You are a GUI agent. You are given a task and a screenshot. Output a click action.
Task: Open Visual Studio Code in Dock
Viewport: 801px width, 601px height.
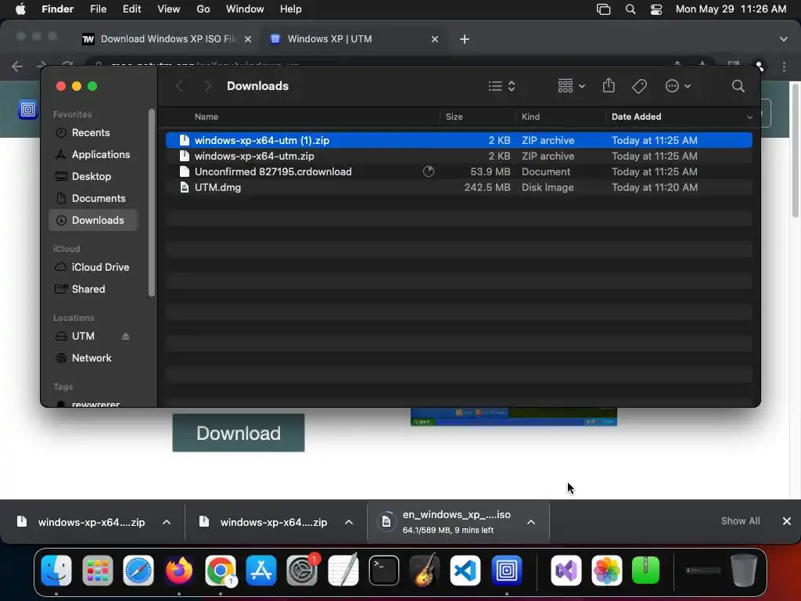465,570
